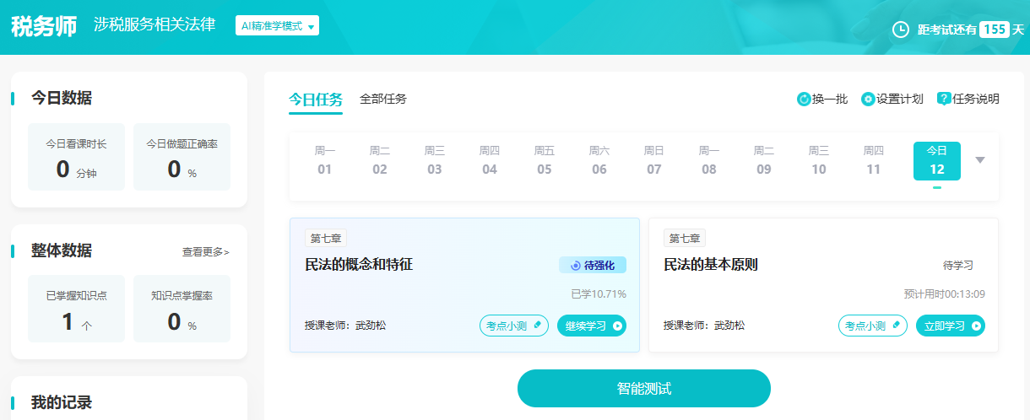This screenshot has height=420, width=1030.
Task: Click the 税务师 logo title
Action: tap(44, 26)
